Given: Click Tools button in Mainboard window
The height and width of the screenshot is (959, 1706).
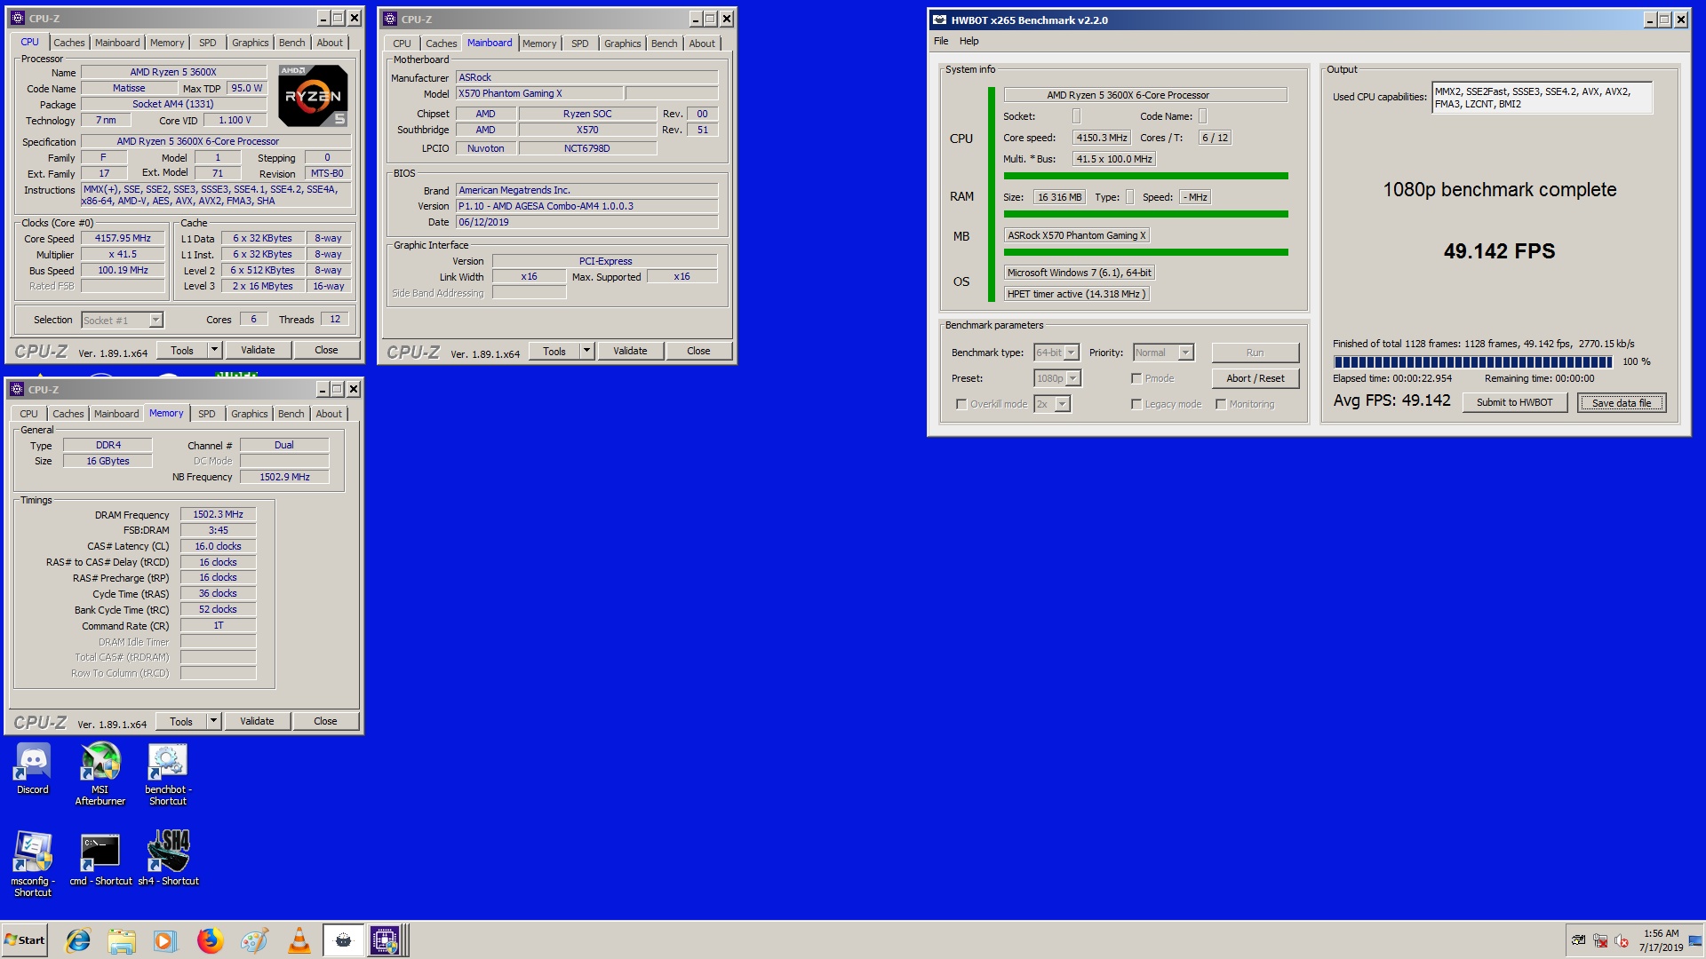Looking at the screenshot, I should click(x=554, y=351).
